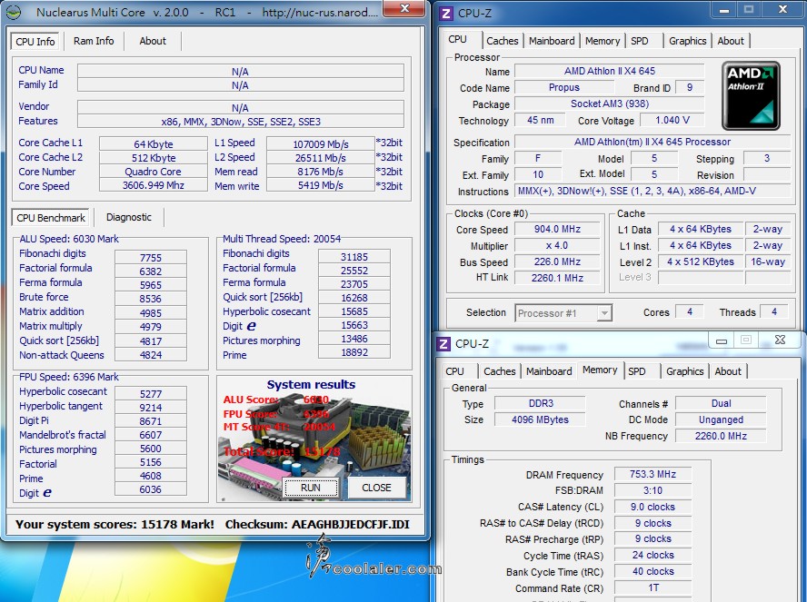Click the Vendor field in Nuclearus
807x602 pixels.
240,108
